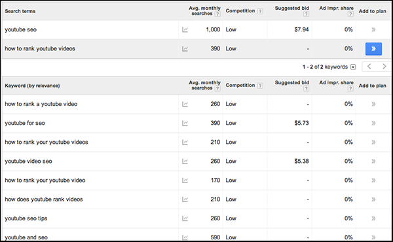The height and width of the screenshot is (242, 393).
Task: Add youtube seo tips to plan
Action: pyautogui.click(x=373, y=218)
